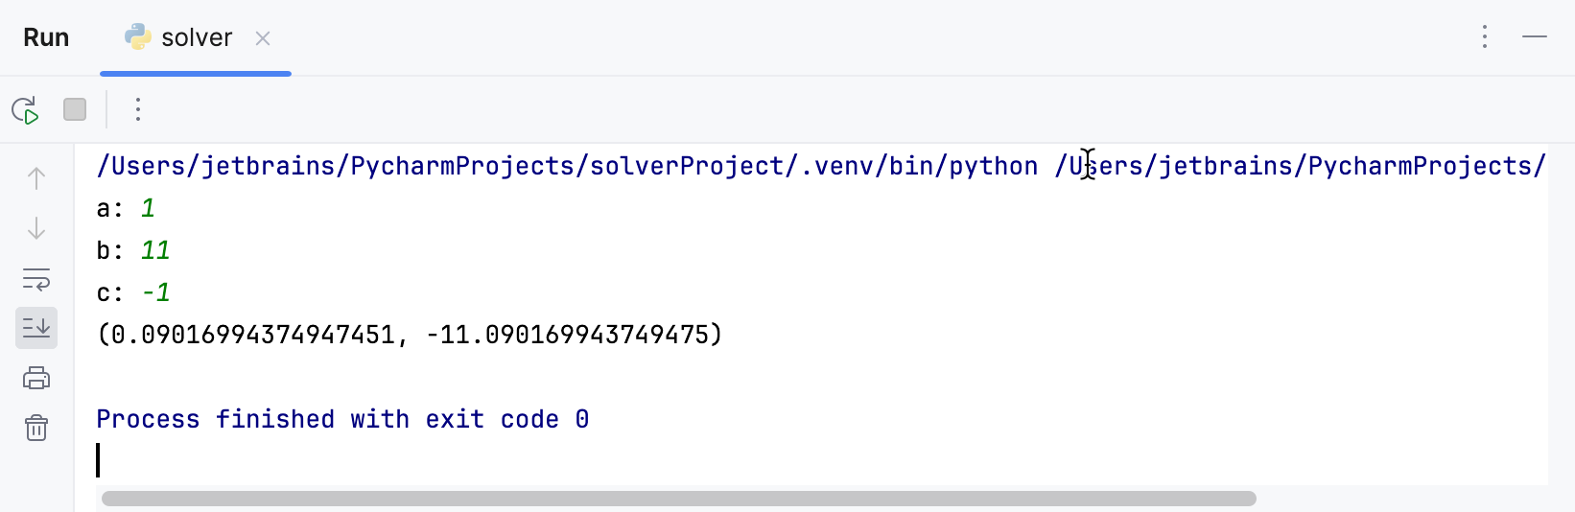
Task: Click the roots tuple output line
Action: (x=410, y=336)
